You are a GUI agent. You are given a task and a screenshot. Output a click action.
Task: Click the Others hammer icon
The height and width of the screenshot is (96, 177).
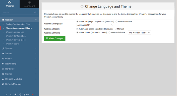(3, 58)
